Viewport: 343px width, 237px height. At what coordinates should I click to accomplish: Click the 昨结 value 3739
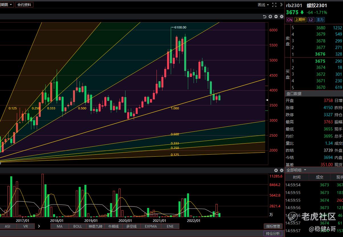coord(328,150)
